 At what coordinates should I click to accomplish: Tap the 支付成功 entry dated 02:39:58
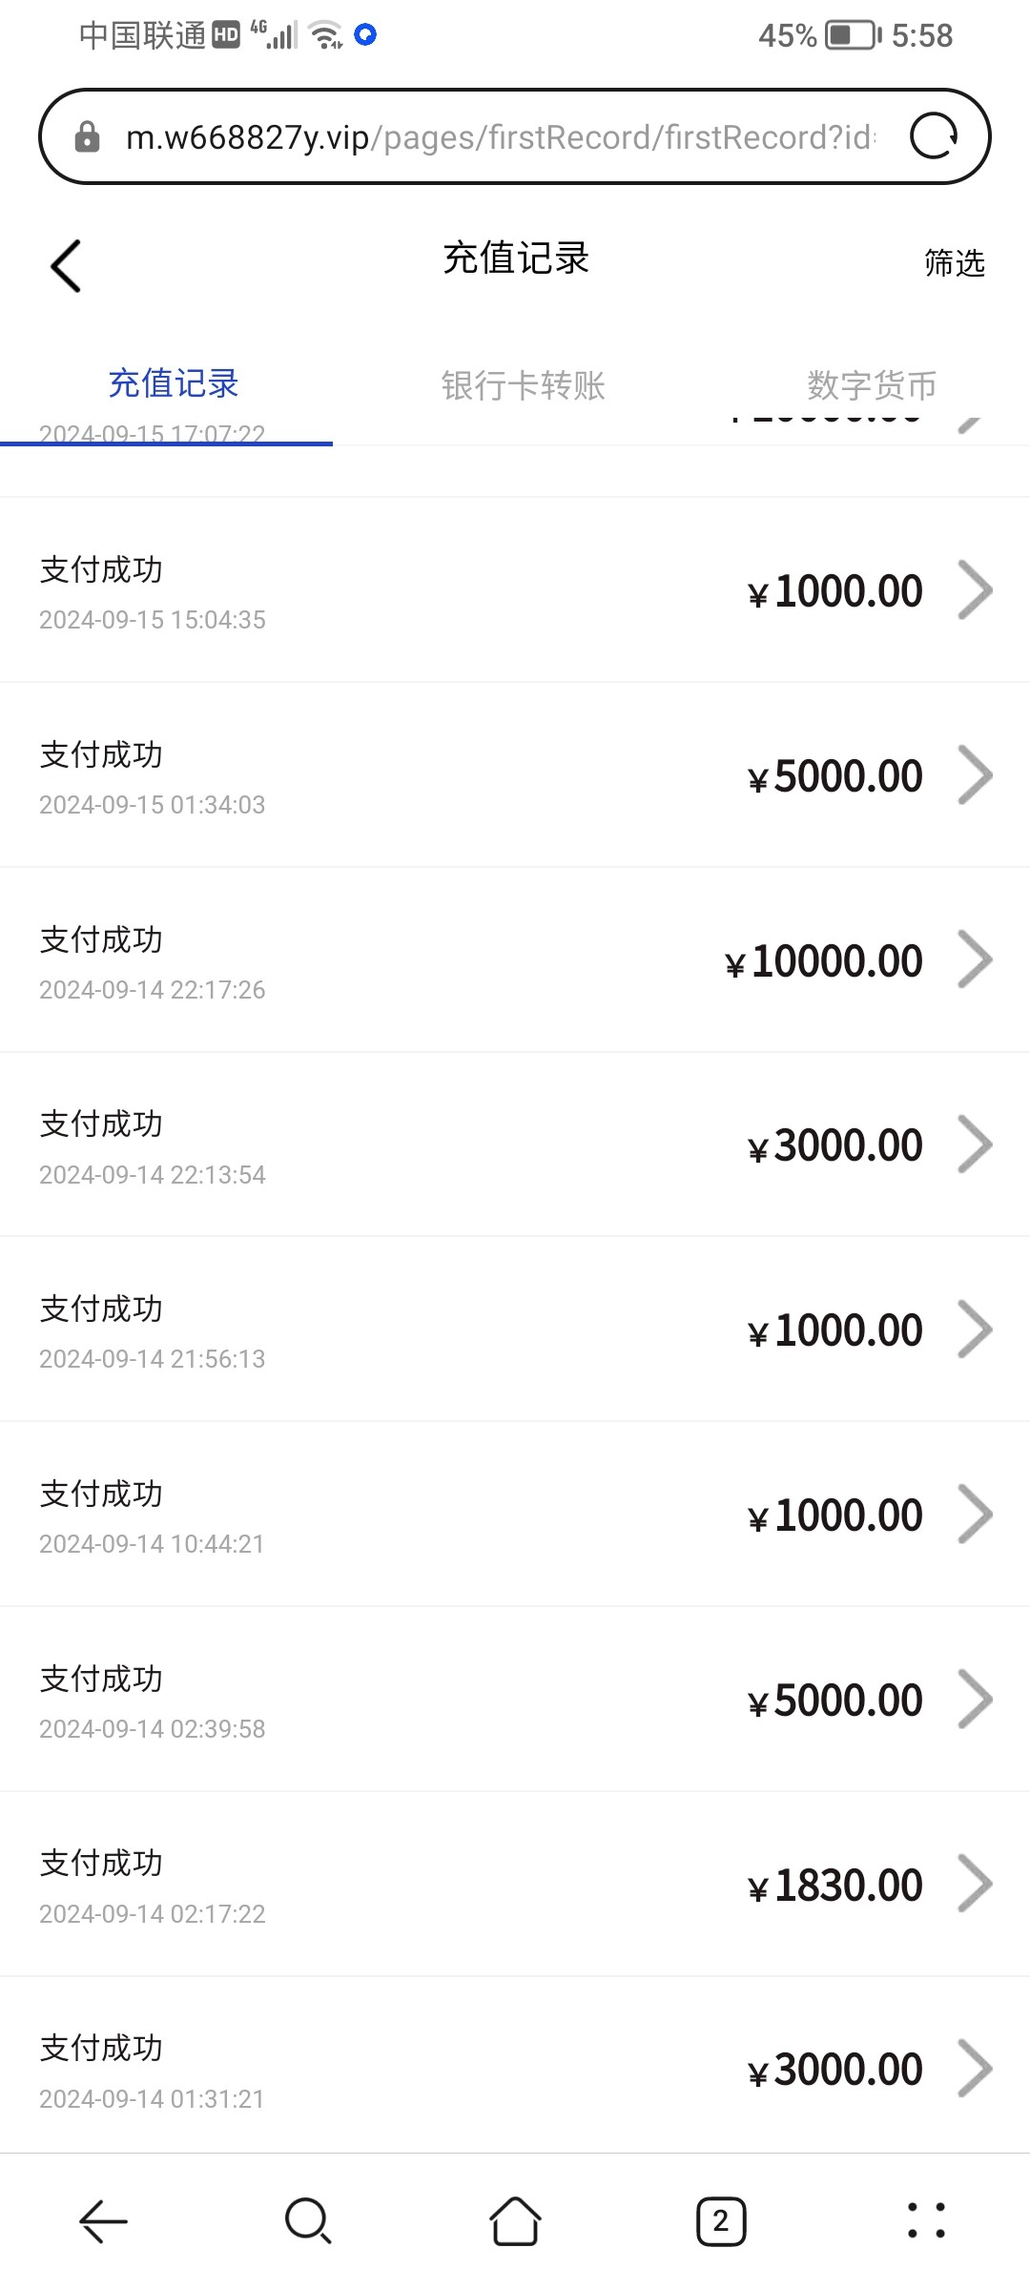click(x=515, y=1700)
